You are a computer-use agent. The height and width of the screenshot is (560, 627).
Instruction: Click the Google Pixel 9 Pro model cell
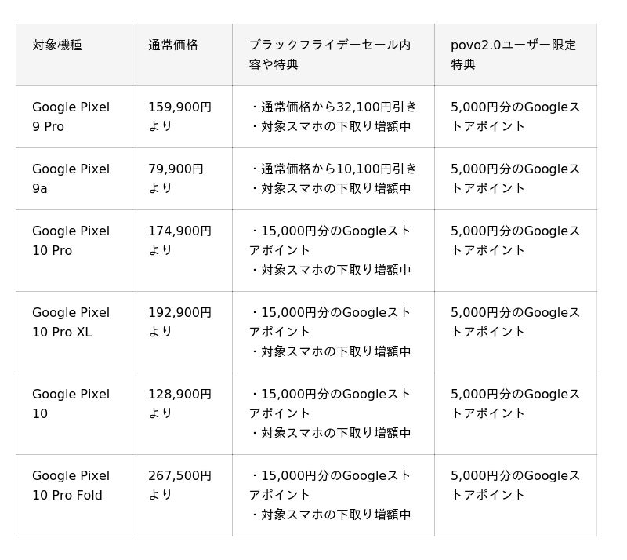tap(71, 117)
